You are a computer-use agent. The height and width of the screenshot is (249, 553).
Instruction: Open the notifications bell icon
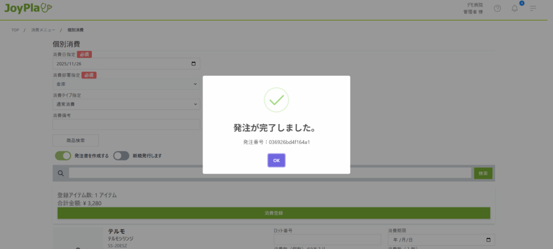coord(515,9)
